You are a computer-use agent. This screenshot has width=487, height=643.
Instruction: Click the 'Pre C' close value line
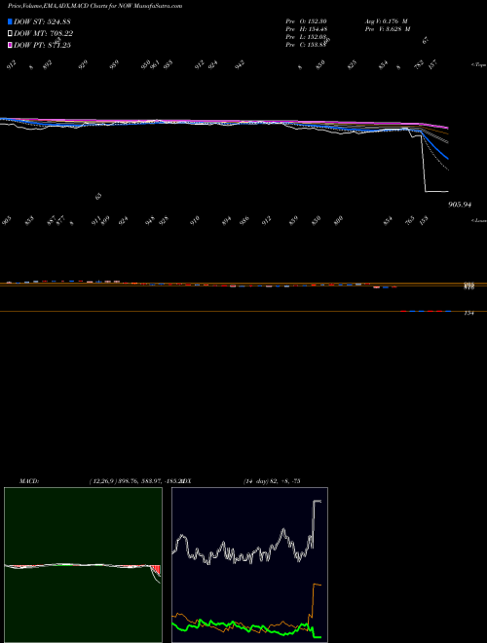coord(306,45)
